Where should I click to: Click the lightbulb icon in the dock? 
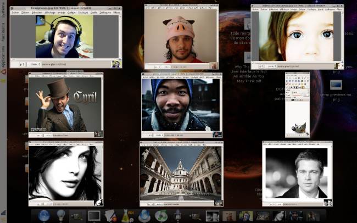tap(61, 215)
